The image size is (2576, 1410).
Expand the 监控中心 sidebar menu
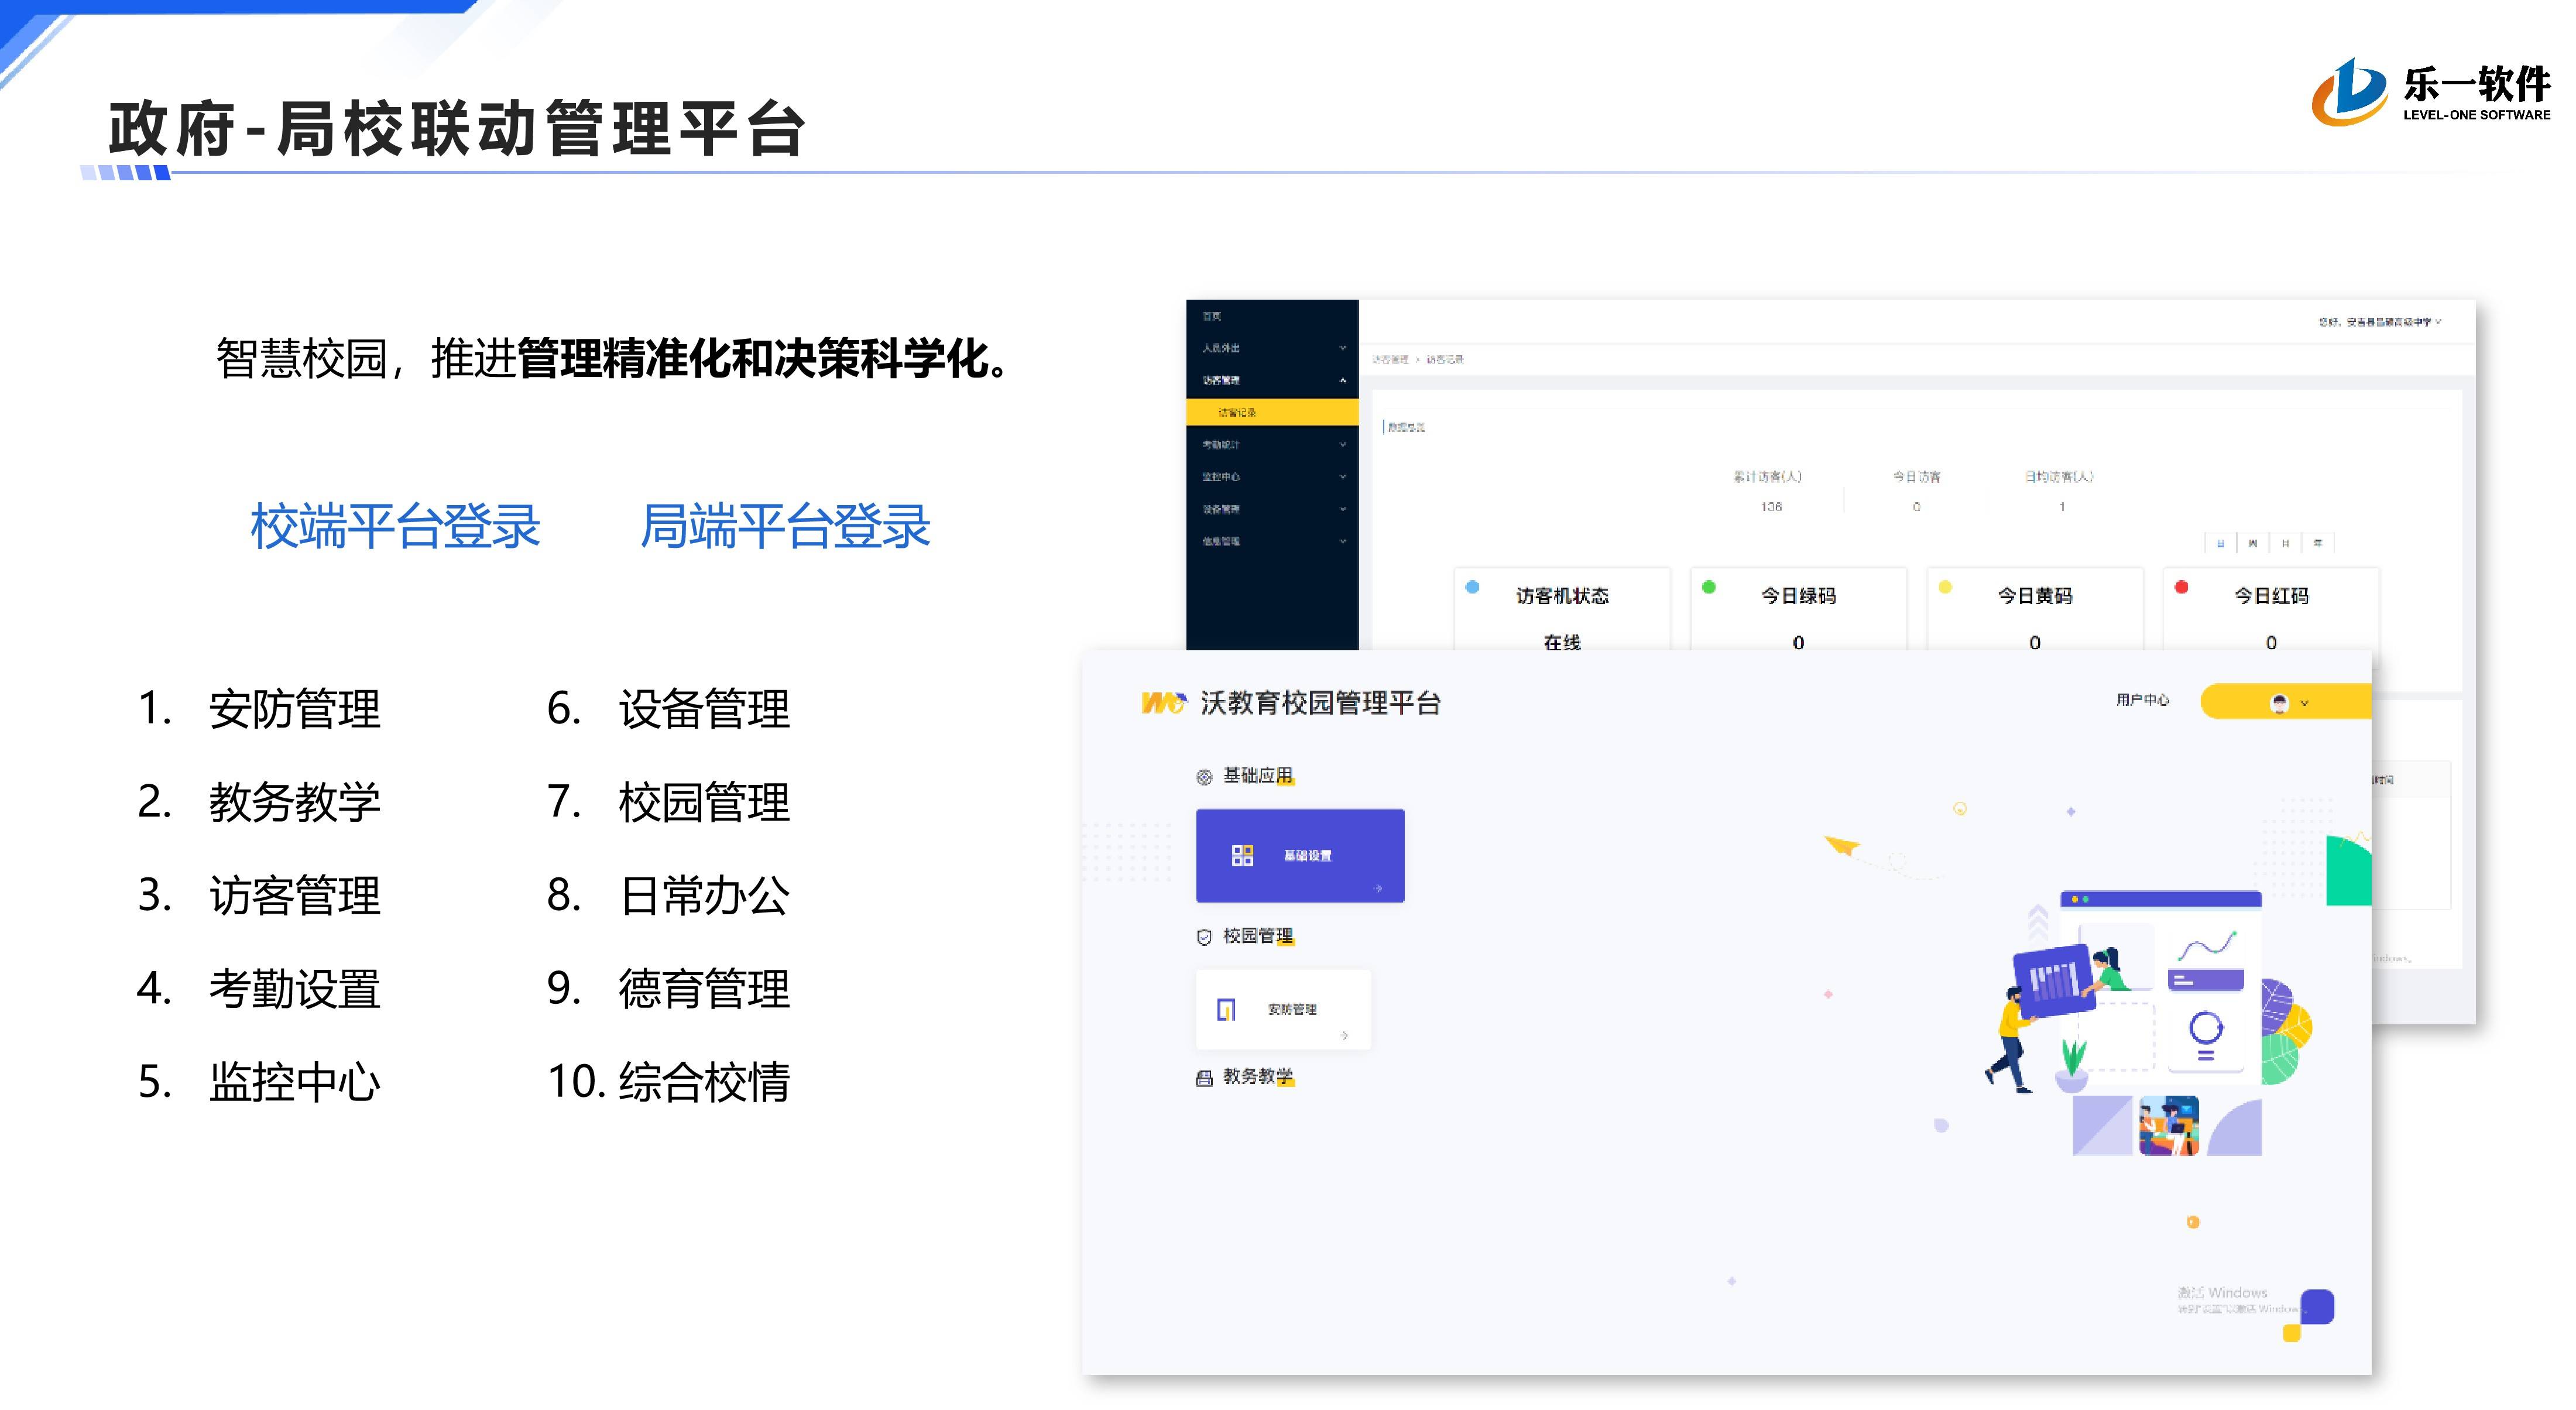(1272, 477)
